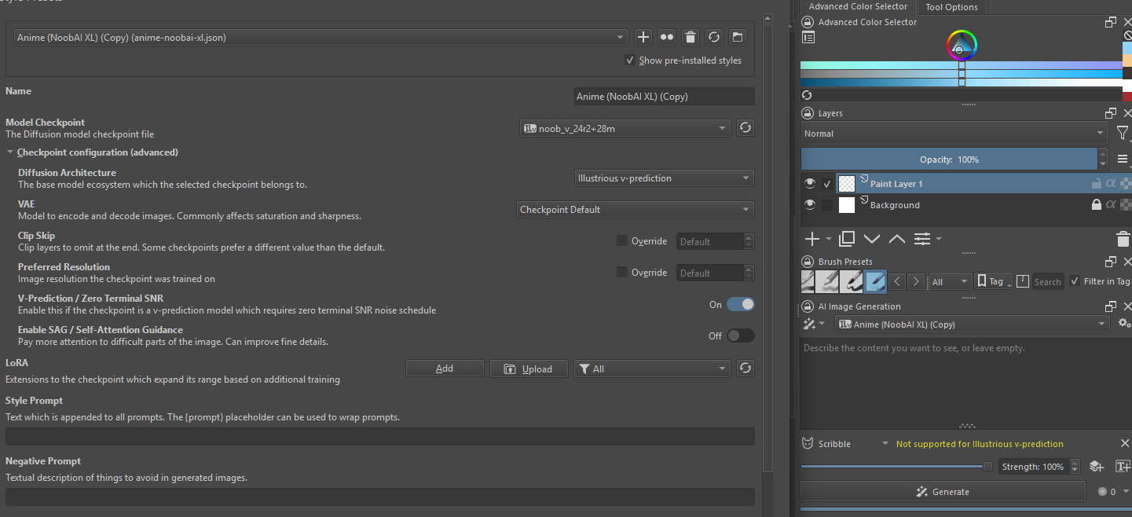Image resolution: width=1132 pixels, height=517 pixels.
Task: Open brush Tag button menu
Action: (994, 281)
